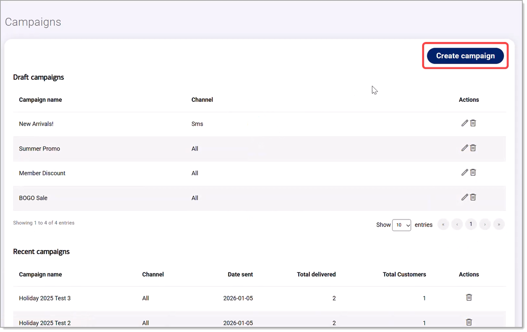The height and width of the screenshot is (332, 527).
Task: Delete the New Arrivals! draft campaign
Action: [473, 123]
